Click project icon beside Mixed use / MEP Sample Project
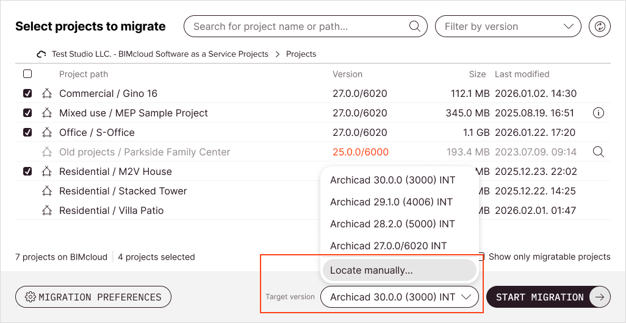This screenshot has height=323, width=626. pos(47,113)
